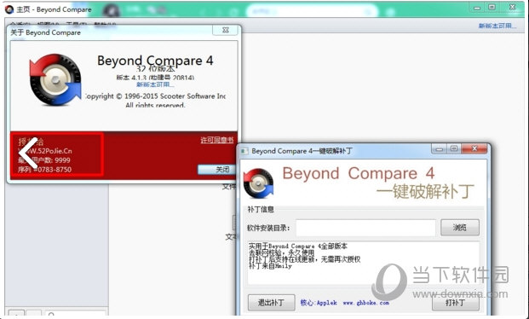529x319 pixels.
Task: Click the line '补丁来自Hmily'
Action: (x=270, y=266)
